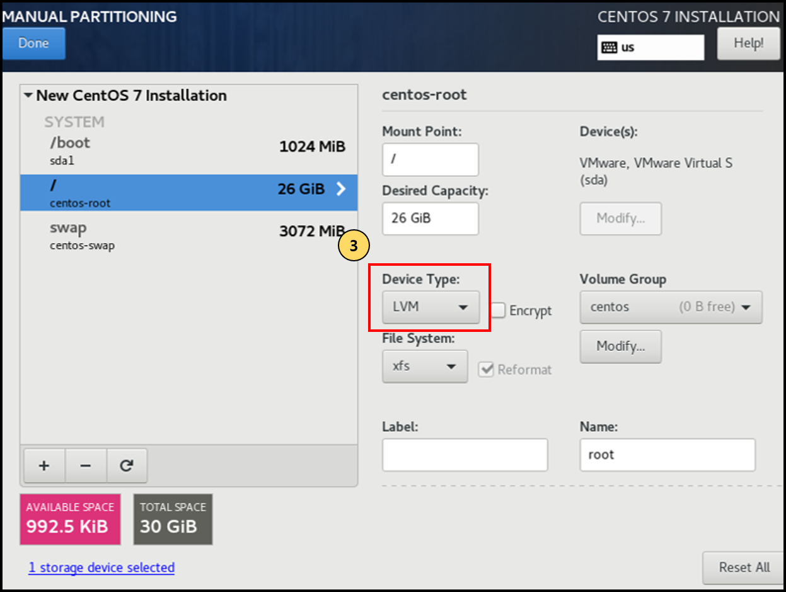Click the - icon to remove a partition

pyautogui.click(x=85, y=465)
